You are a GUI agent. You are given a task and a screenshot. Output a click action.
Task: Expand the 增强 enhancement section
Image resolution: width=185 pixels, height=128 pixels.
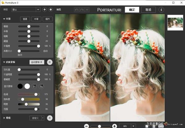4,118
